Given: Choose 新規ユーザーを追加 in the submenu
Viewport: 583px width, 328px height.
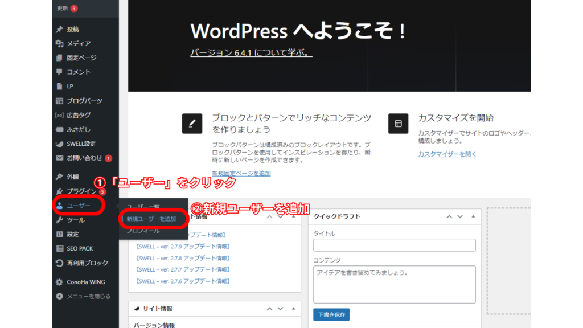Looking at the screenshot, I should (151, 219).
